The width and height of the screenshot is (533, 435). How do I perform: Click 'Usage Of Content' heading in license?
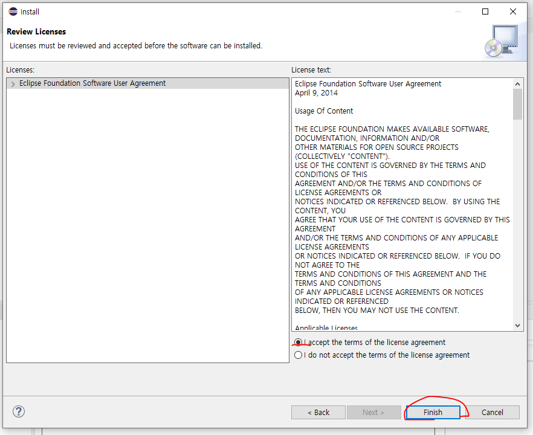324,111
